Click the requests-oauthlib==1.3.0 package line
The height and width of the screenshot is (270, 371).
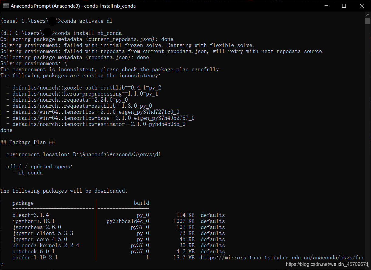pyautogui.click(x=79, y=106)
